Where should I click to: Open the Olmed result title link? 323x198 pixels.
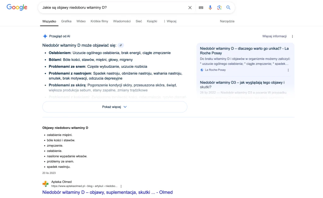click(x=108, y=192)
